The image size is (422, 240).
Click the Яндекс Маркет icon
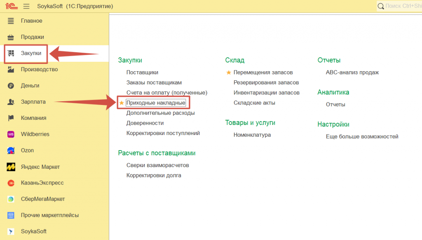(x=11, y=167)
